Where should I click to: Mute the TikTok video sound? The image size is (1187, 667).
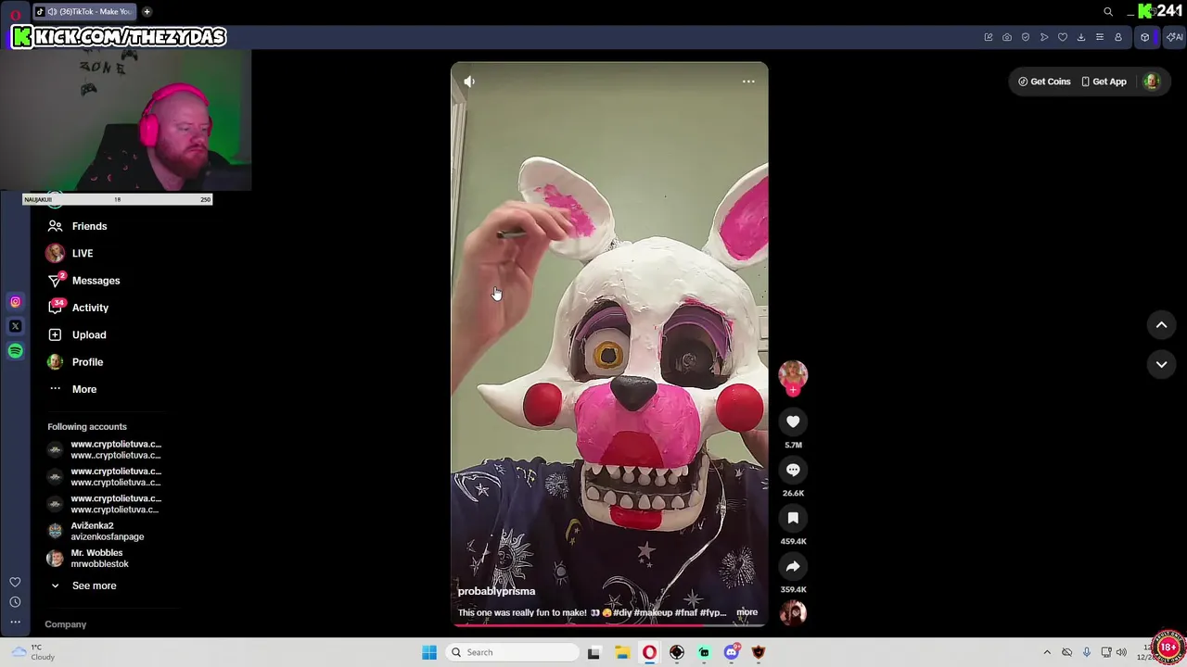point(469,82)
